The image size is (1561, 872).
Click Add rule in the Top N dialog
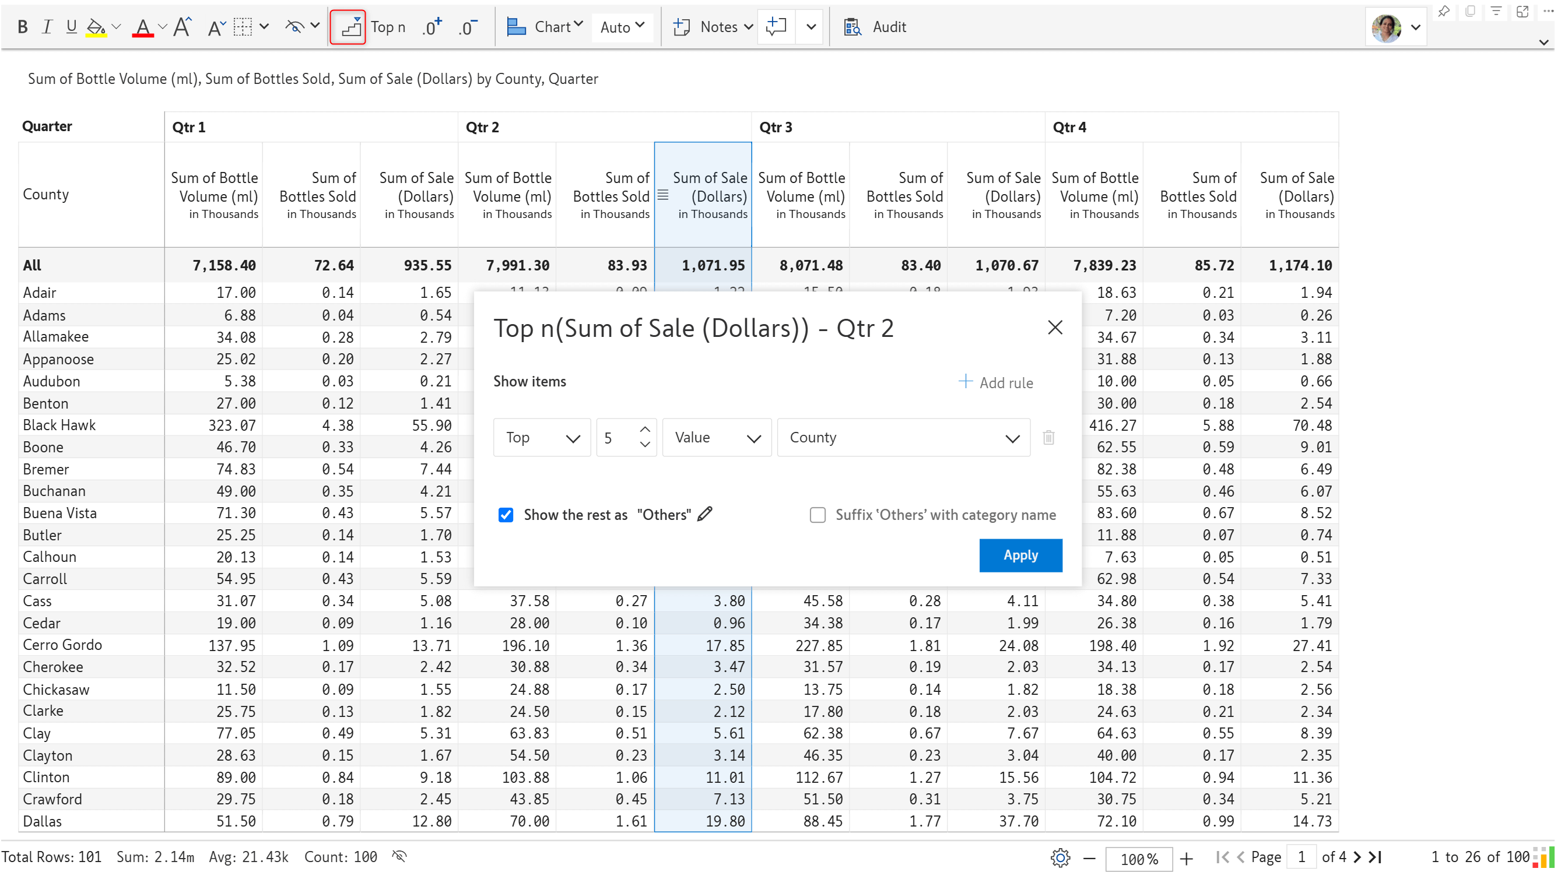pos(995,381)
